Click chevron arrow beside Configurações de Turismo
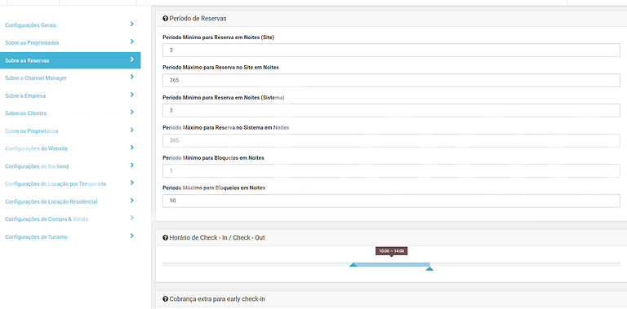The width and height of the screenshot is (627, 309). tap(132, 236)
